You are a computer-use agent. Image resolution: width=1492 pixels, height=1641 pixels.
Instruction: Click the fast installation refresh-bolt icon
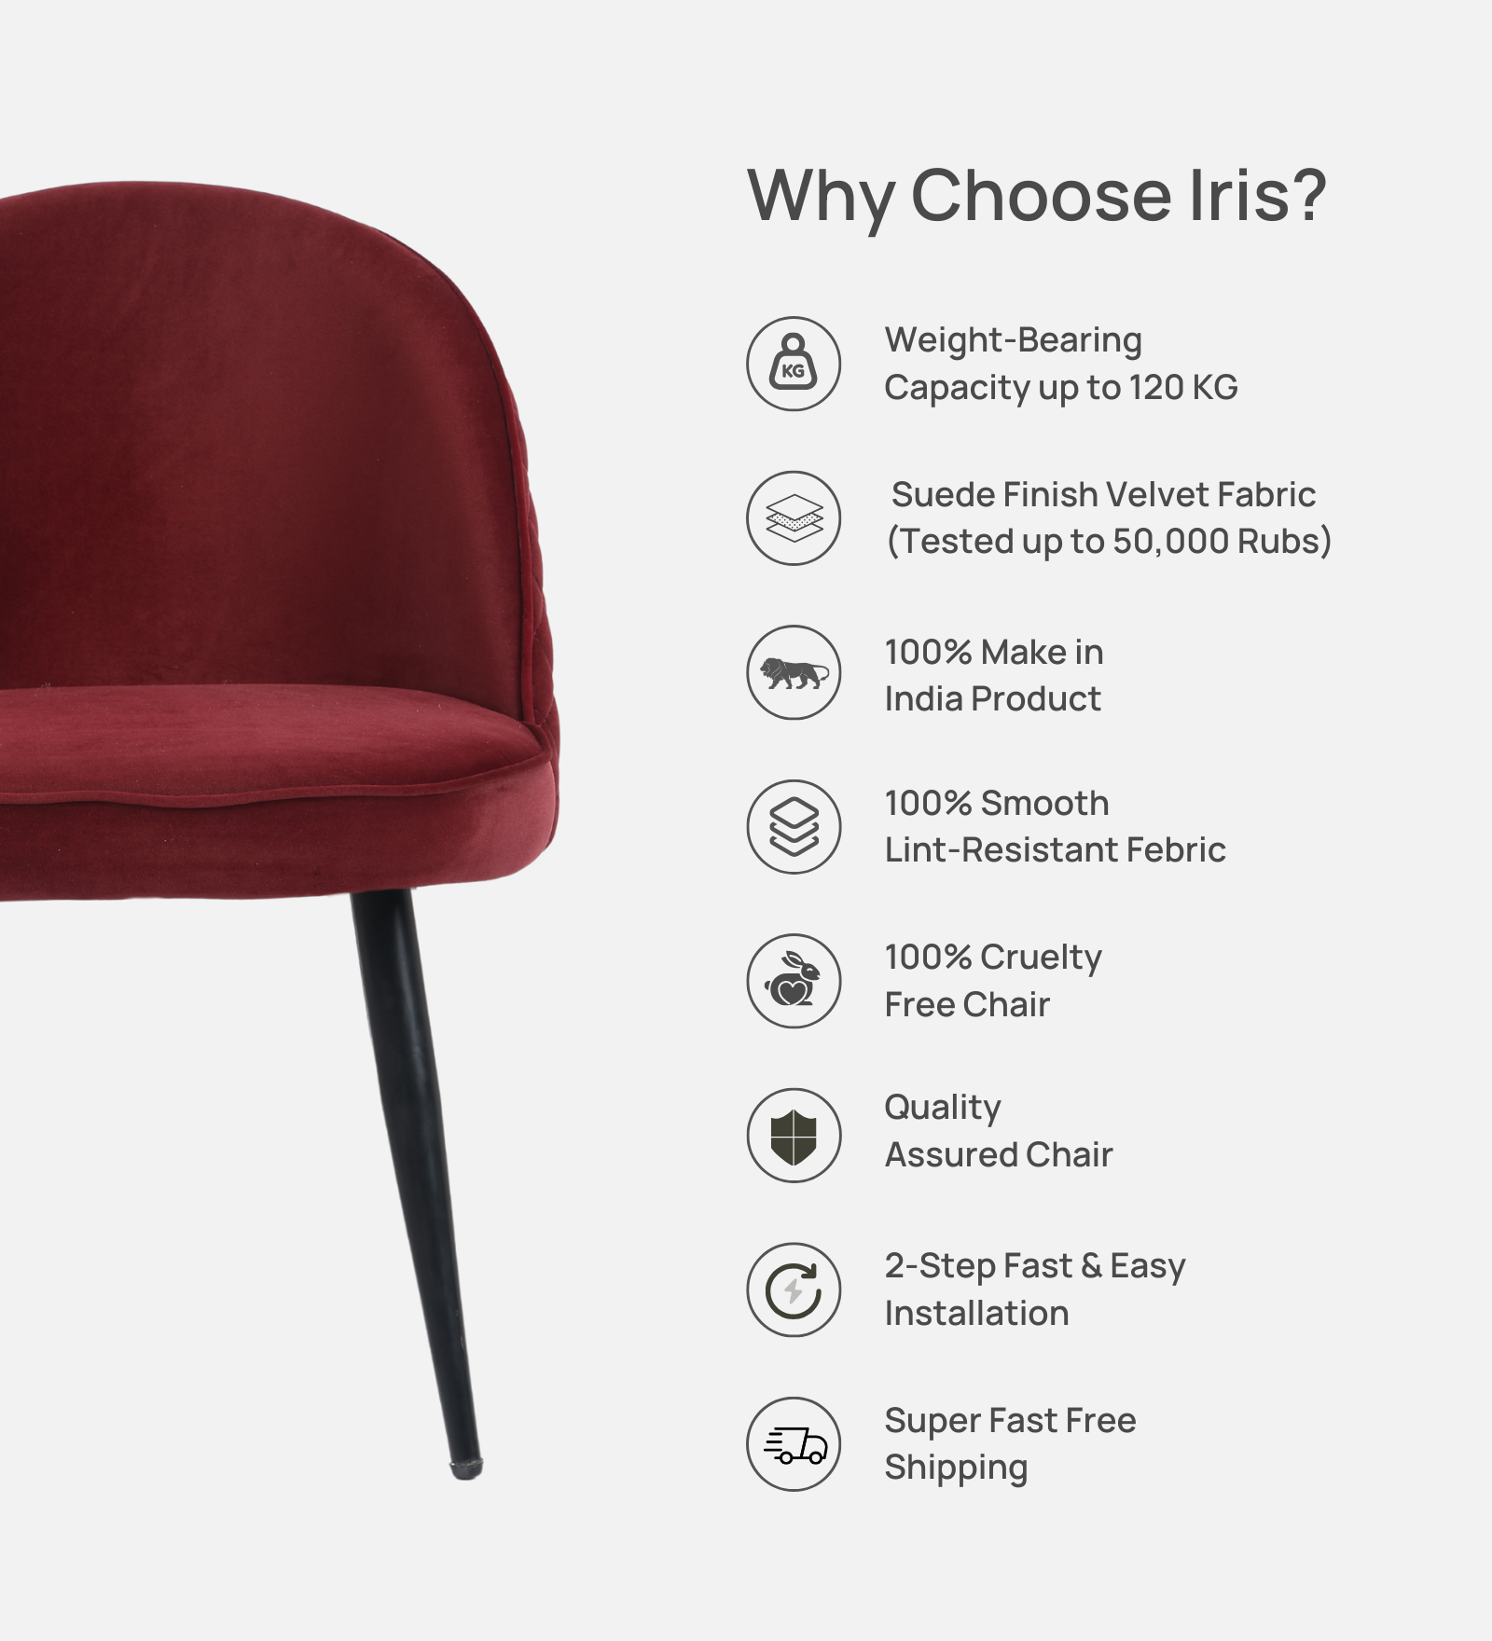tap(794, 1289)
